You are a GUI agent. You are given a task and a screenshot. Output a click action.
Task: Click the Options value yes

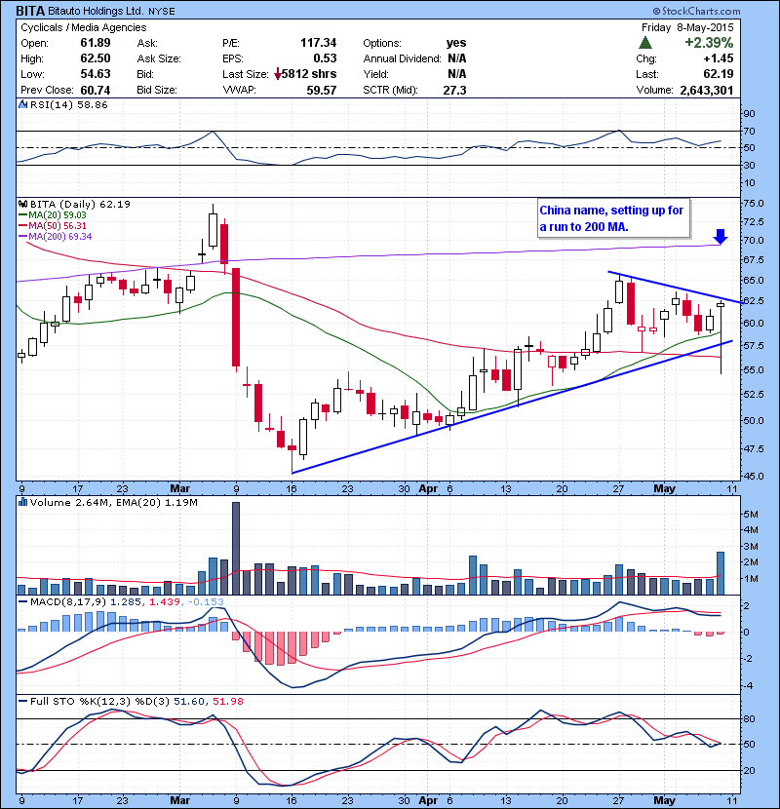(x=456, y=43)
